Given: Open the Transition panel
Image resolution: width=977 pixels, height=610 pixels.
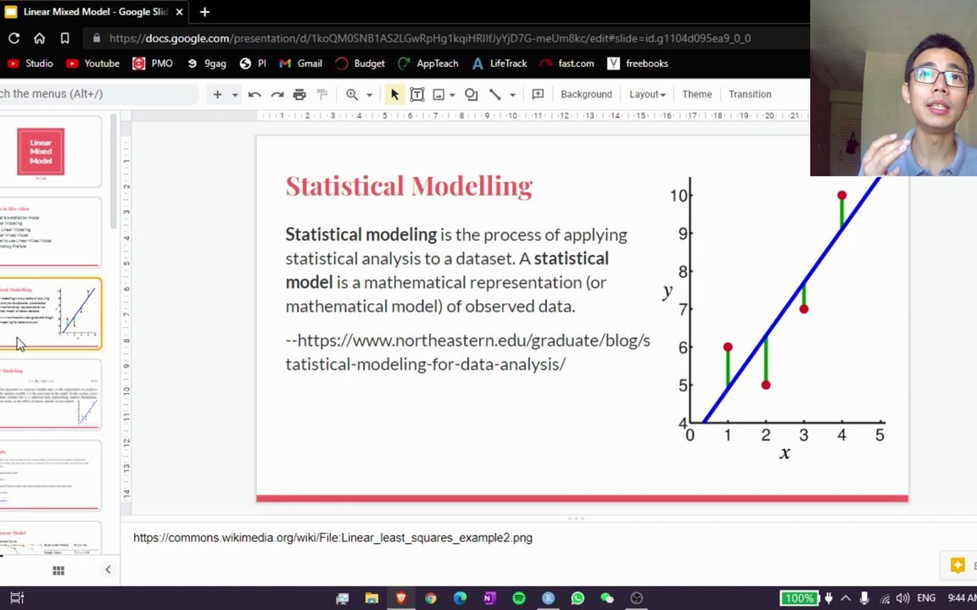Looking at the screenshot, I should (750, 94).
